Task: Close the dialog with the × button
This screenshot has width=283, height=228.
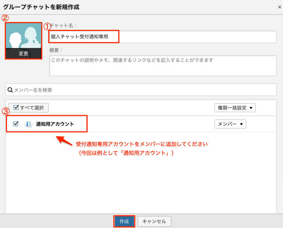Action: pos(279,7)
